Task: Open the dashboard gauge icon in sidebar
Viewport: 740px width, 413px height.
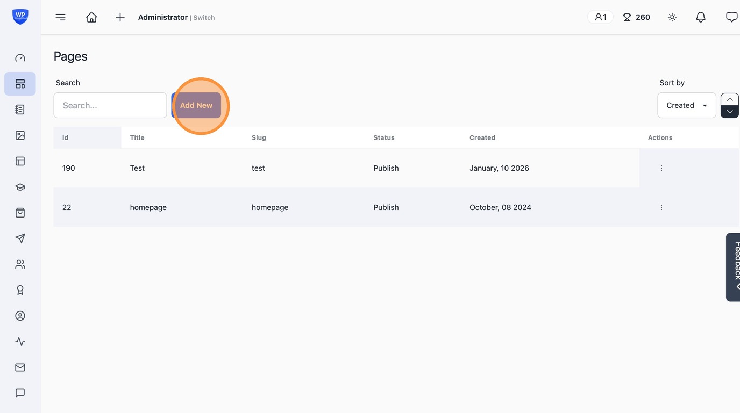Action: coord(20,58)
